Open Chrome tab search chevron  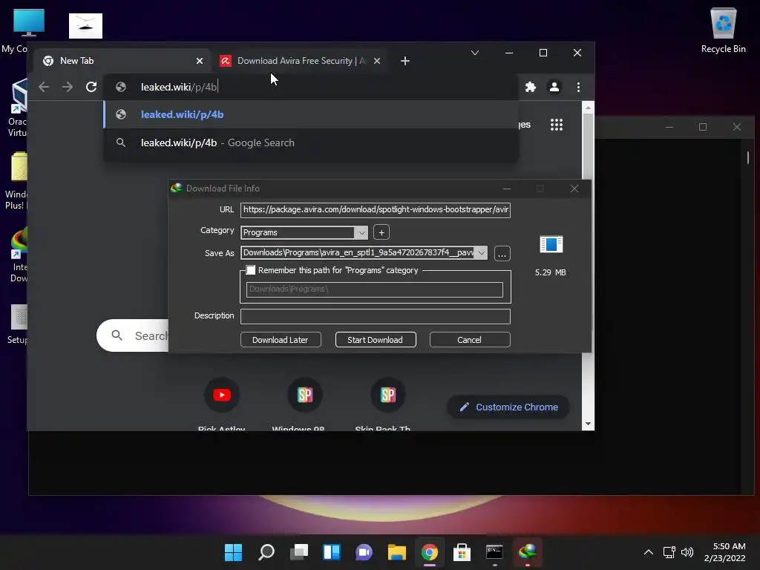(475, 53)
